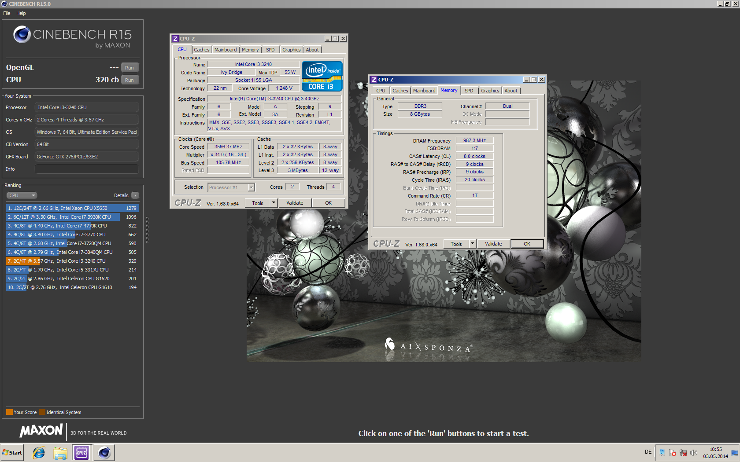Screen dimensions: 740x462
Task: Select Graphics tab in memory CPU-Z window
Action: [x=490, y=91]
